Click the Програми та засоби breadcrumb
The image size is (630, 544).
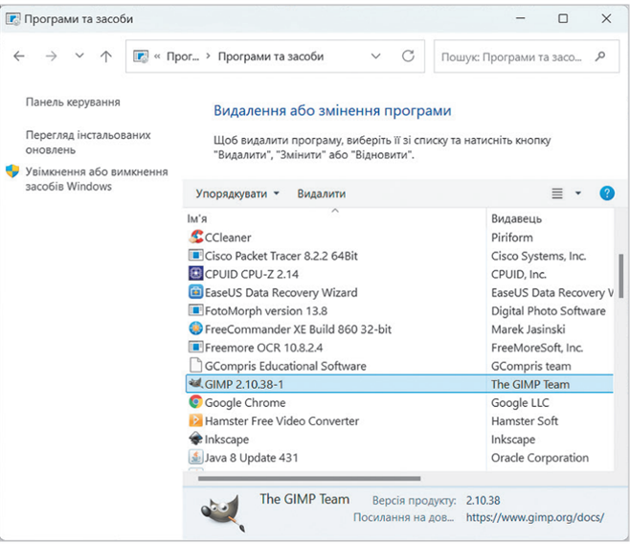pyautogui.click(x=271, y=57)
